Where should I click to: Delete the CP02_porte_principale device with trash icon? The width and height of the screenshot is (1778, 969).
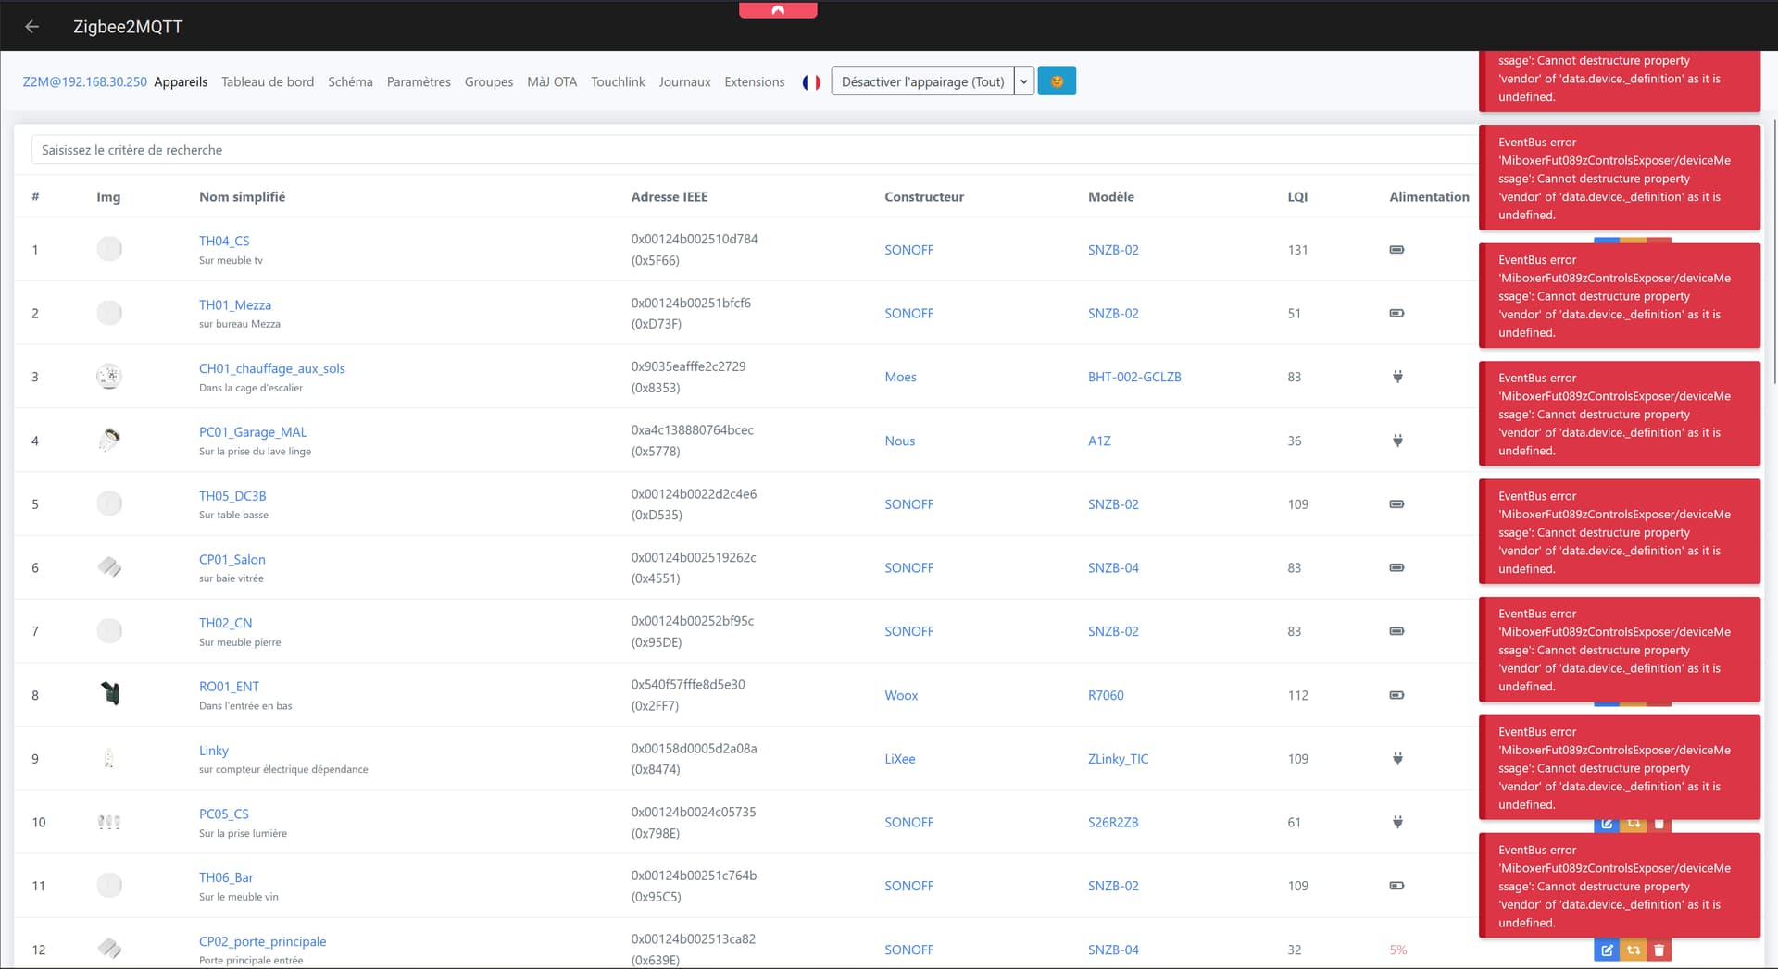[x=1659, y=950]
